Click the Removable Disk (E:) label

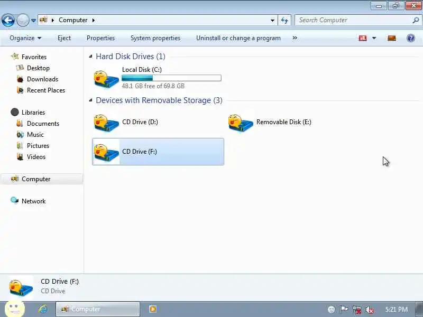tap(284, 122)
